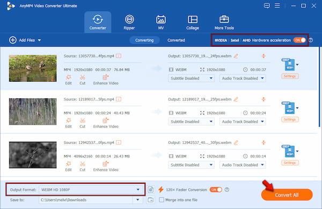Click Cut for the 12189017 video
The height and width of the screenshot is (209, 322).
82,123
